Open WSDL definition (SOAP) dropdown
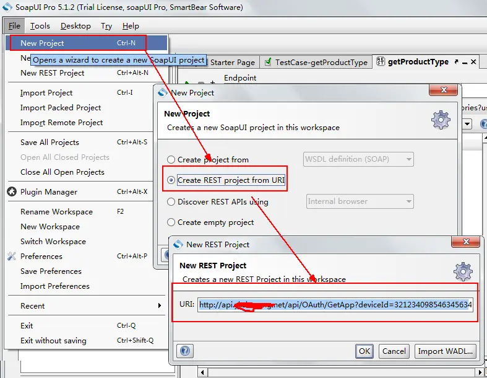The image size is (487, 378). tap(358, 159)
